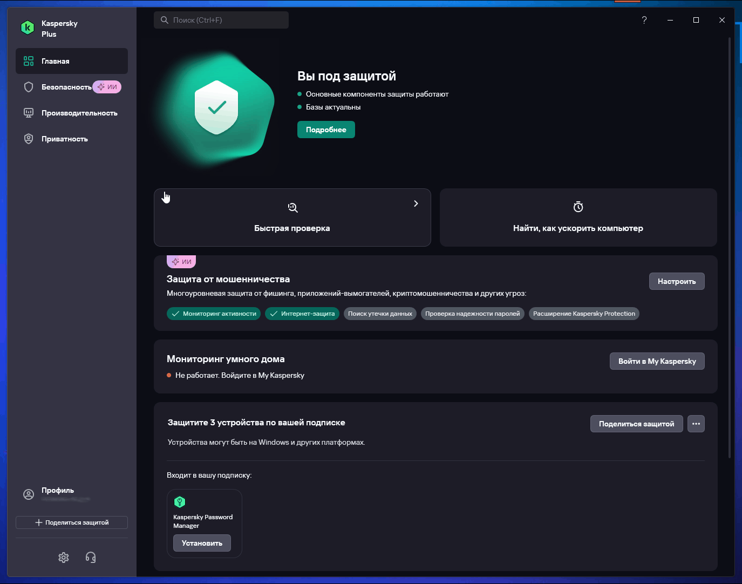The height and width of the screenshot is (584, 742).
Task: Go to Приватность section
Action: click(x=72, y=139)
